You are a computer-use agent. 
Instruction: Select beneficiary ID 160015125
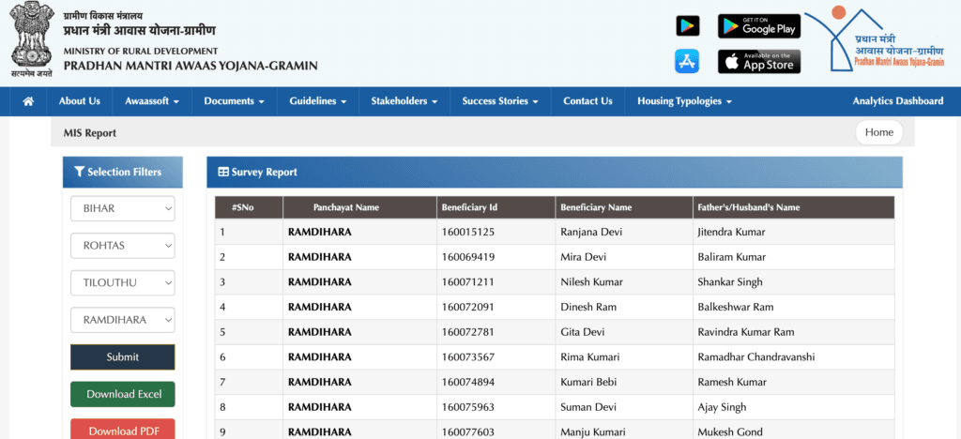coord(467,232)
